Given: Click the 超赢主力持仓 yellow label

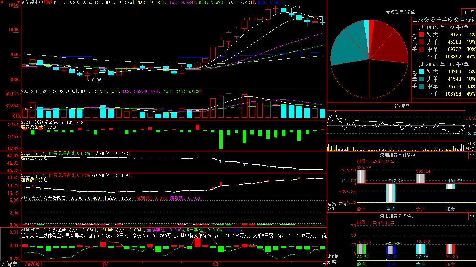Looking at the screenshot, I should (34, 158).
